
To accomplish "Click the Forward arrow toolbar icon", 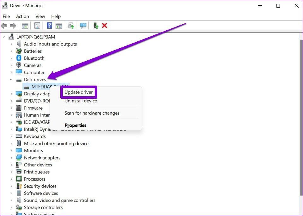I will click(x=13, y=26).
